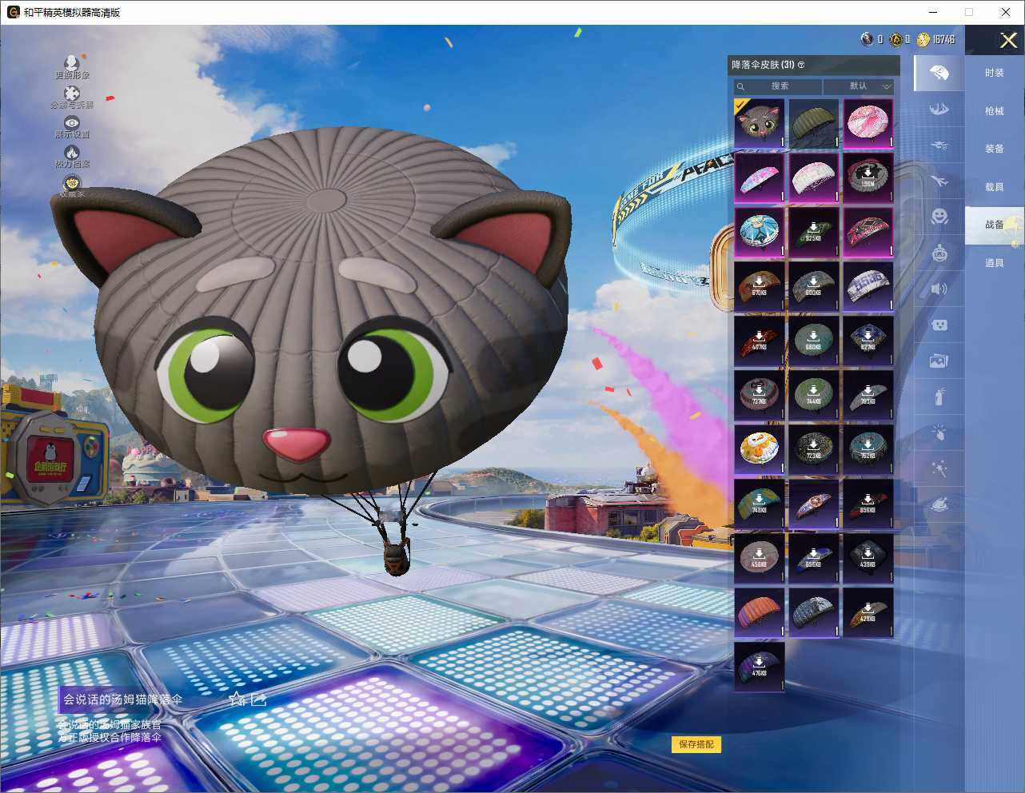
Task: Select the emote smiley category icon
Action: pyautogui.click(x=939, y=216)
